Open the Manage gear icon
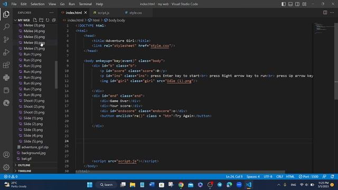The height and width of the screenshot is (190, 338). tap(6, 167)
